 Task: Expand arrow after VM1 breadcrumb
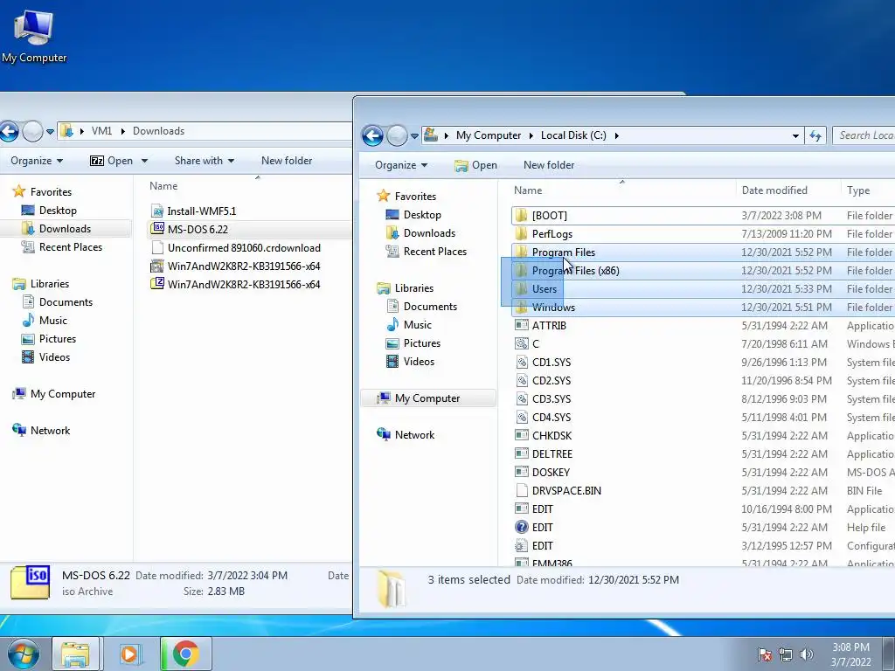(x=122, y=131)
